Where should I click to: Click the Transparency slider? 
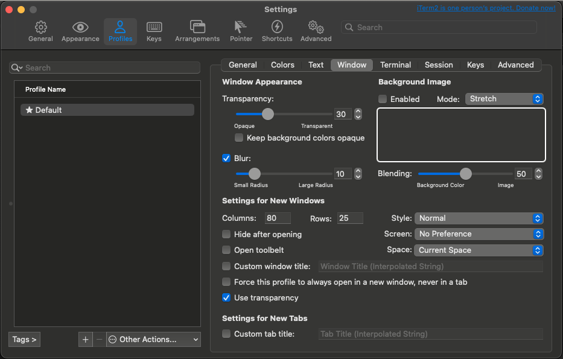pyautogui.click(x=284, y=114)
